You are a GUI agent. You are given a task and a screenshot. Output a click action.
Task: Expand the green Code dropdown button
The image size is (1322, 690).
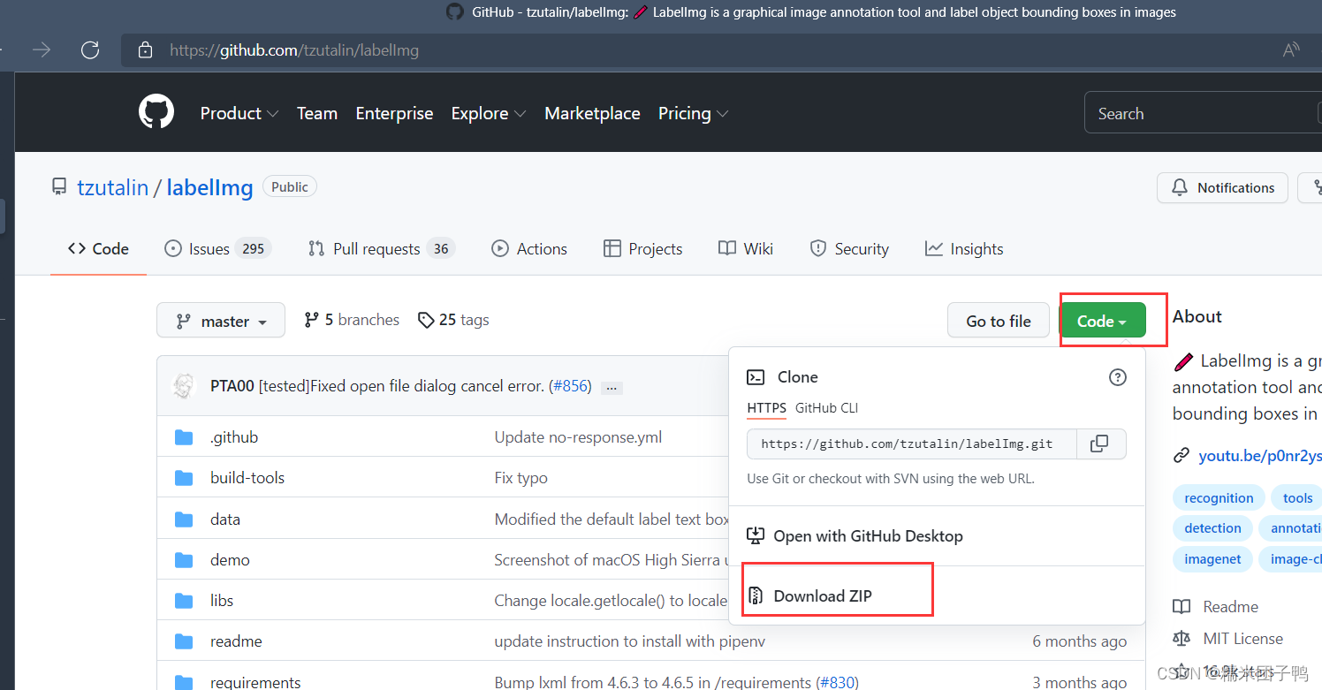pos(1102,322)
